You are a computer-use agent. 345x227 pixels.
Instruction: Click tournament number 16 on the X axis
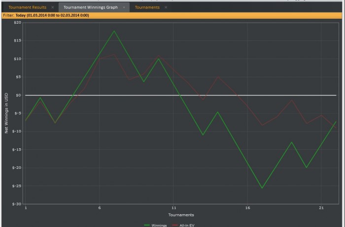click(248, 208)
